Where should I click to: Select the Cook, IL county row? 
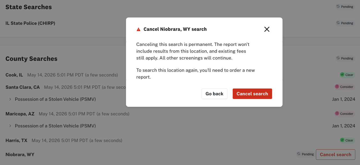tap(180, 75)
